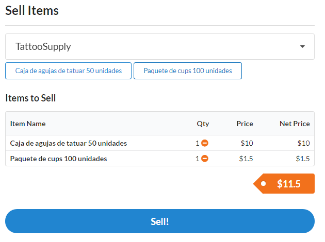Click the TattooSupply selection field
Image resolution: width=325 pixels, height=242 pixels.
click(x=160, y=46)
